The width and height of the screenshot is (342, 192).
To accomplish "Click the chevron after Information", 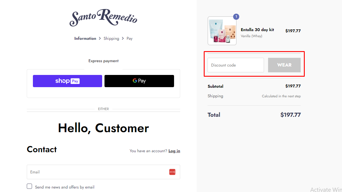I will 100,39.
